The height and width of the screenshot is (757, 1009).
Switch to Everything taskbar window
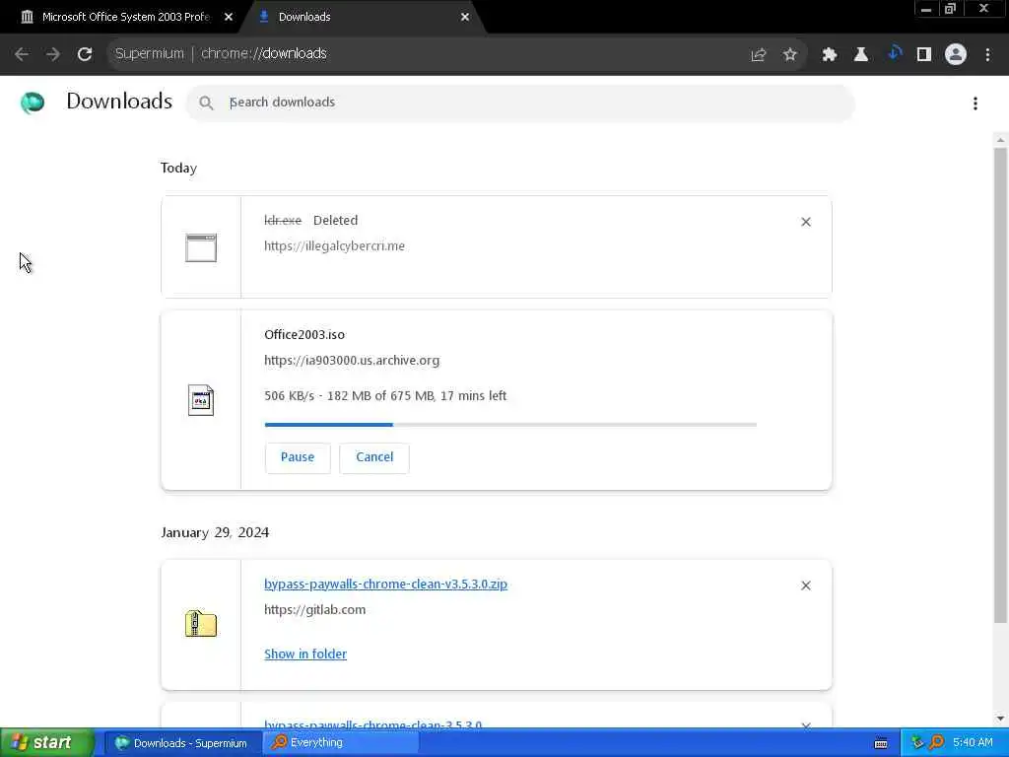[341, 743]
